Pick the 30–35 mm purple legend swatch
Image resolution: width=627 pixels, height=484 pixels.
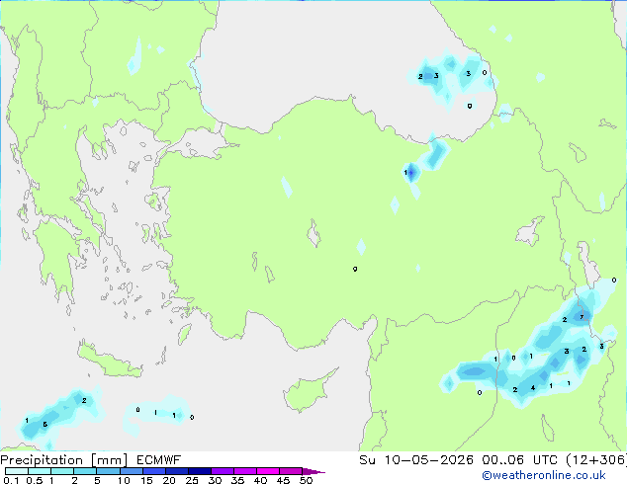[x=223, y=471]
